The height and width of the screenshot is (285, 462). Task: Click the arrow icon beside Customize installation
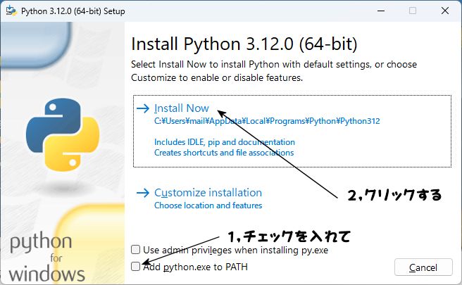[x=143, y=193]
